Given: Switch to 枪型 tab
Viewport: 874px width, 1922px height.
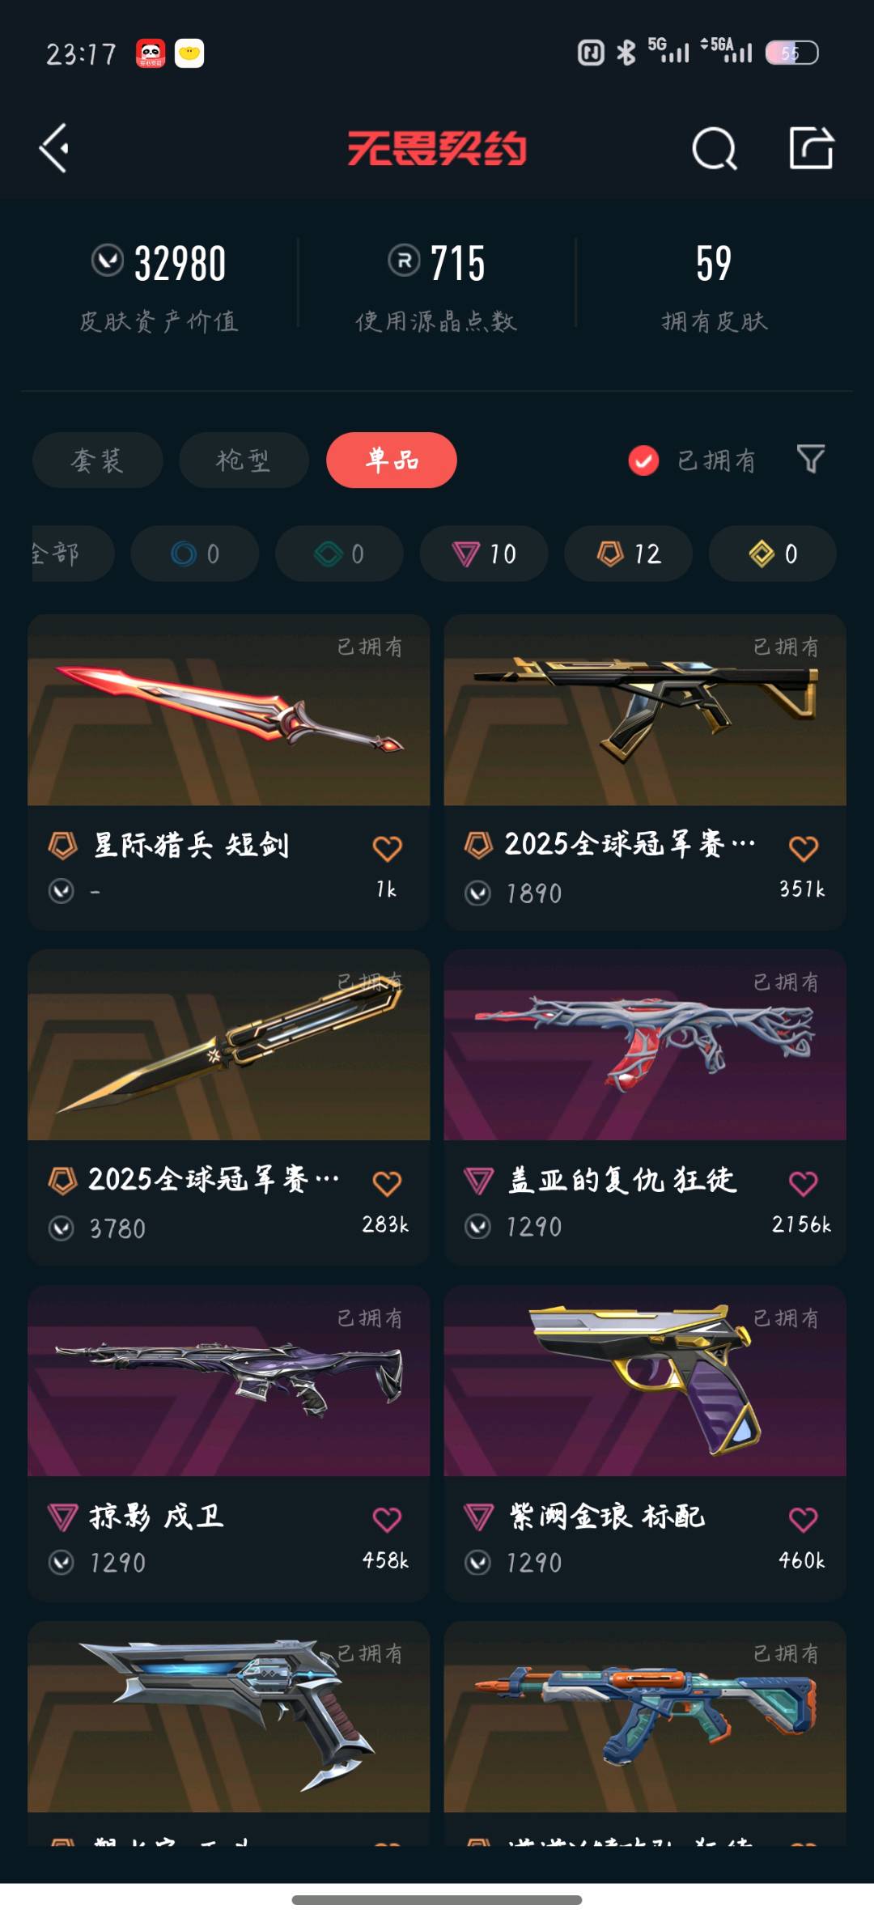Looking at the screenshot, I should tap(244, 460).
